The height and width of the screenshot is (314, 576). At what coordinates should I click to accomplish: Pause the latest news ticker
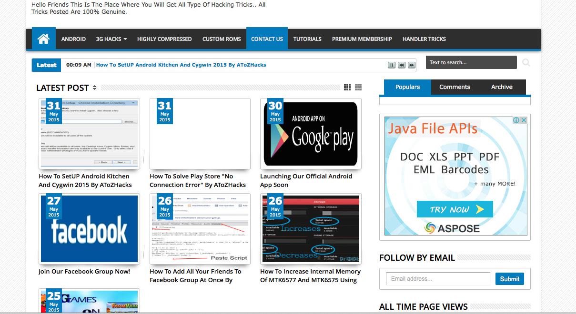click(x=392, y=65)
